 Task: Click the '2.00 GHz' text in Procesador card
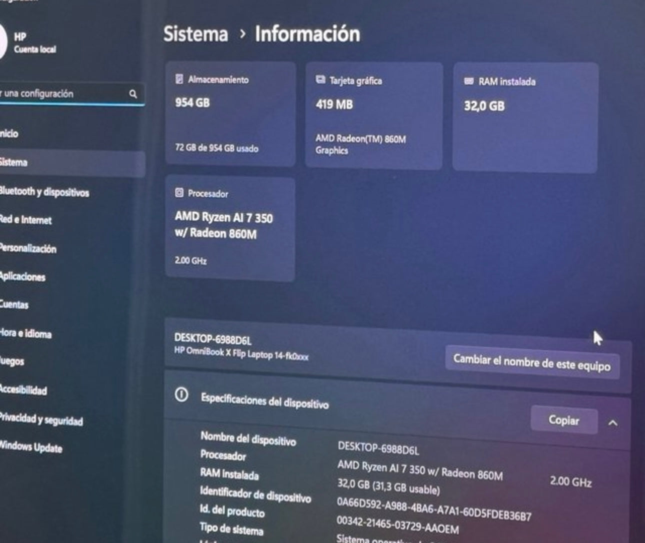tap(190, 260)
